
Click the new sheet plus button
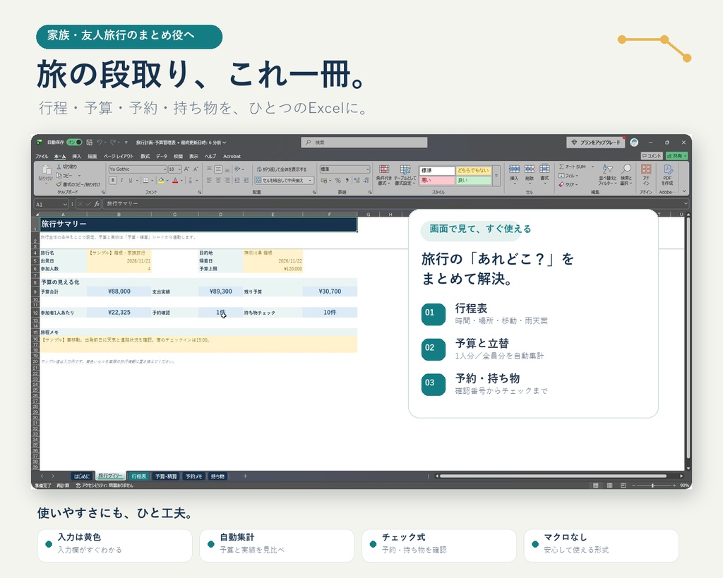click(245, 476)
